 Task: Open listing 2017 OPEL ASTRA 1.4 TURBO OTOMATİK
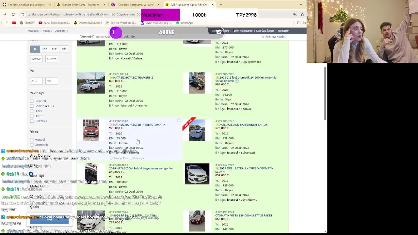[x=244, y=170]
